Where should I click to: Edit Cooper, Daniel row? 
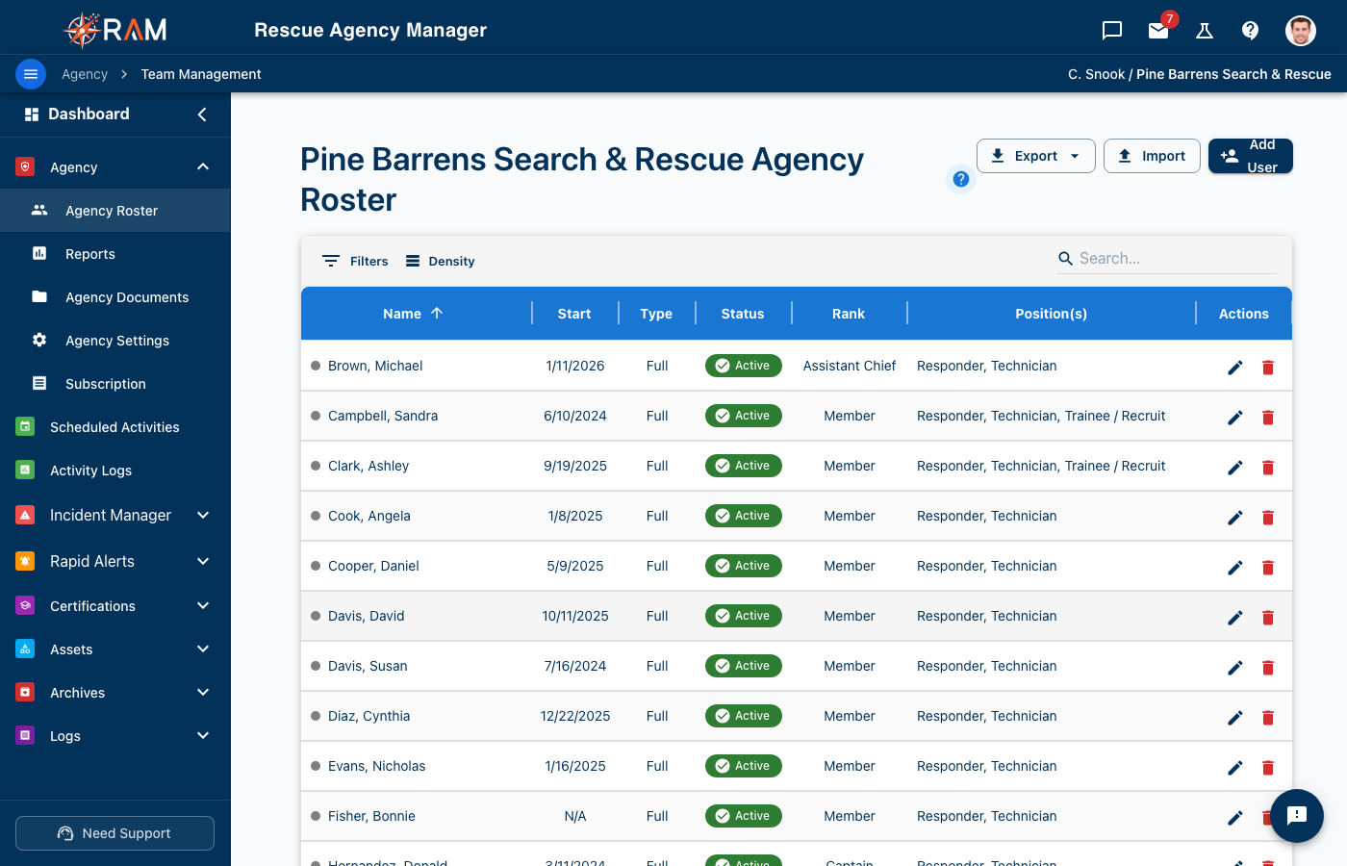pos(1235,568)
